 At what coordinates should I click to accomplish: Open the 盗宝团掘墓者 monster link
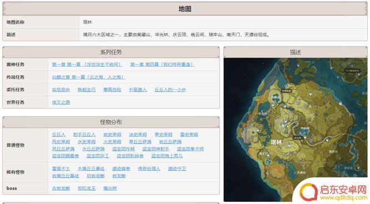(x=66, y=156)
